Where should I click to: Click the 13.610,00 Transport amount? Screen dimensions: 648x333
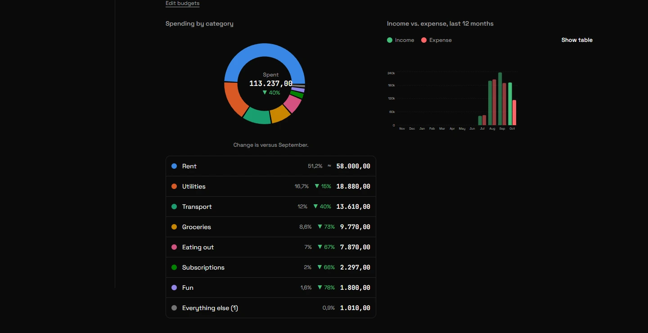click(x=353, y=207)
